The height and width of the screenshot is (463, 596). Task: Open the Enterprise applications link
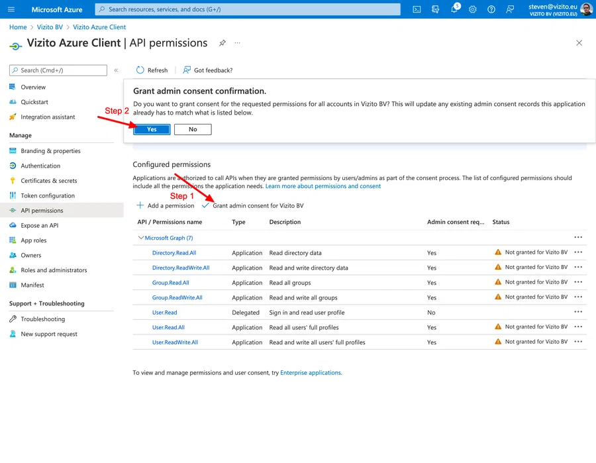point(310,372)
